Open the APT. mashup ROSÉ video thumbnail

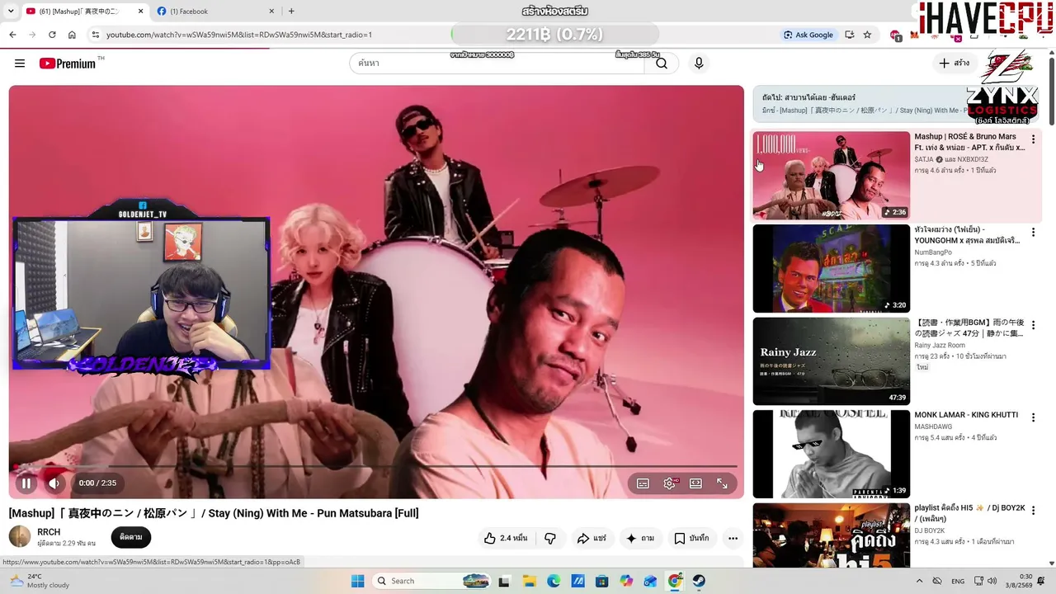pos(831,175)
